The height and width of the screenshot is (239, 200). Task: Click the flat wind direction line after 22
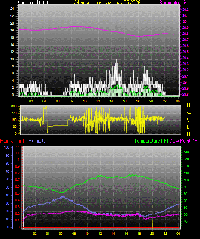click(173, 118)
